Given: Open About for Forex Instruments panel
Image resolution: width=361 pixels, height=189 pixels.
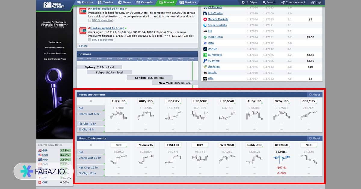Looking at the screenshot, I should coord(314,94).
